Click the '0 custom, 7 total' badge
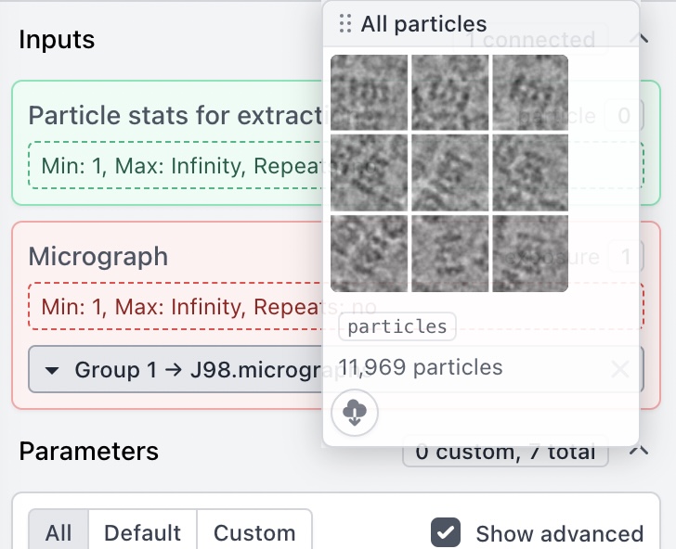 [x=505, y=452]
